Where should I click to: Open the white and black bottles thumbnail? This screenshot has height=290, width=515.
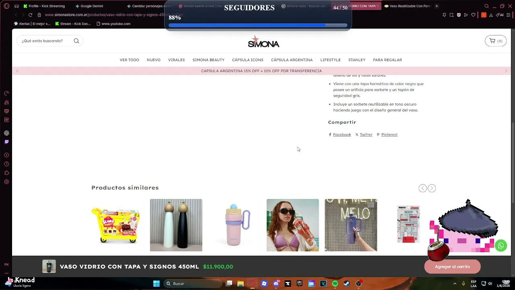[176, 225]
